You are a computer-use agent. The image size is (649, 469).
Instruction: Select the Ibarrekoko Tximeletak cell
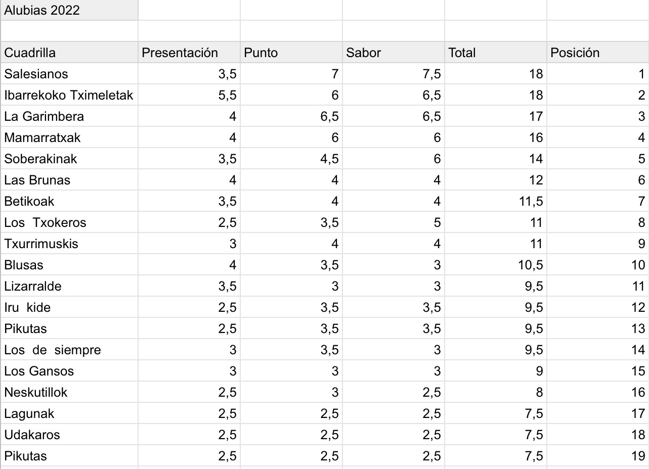(69, 95)
